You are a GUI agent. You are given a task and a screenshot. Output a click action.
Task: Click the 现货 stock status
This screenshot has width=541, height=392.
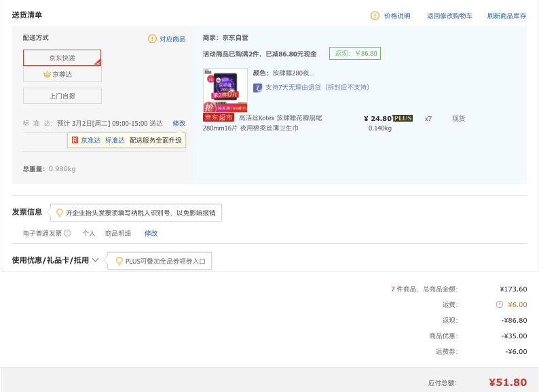459,118
